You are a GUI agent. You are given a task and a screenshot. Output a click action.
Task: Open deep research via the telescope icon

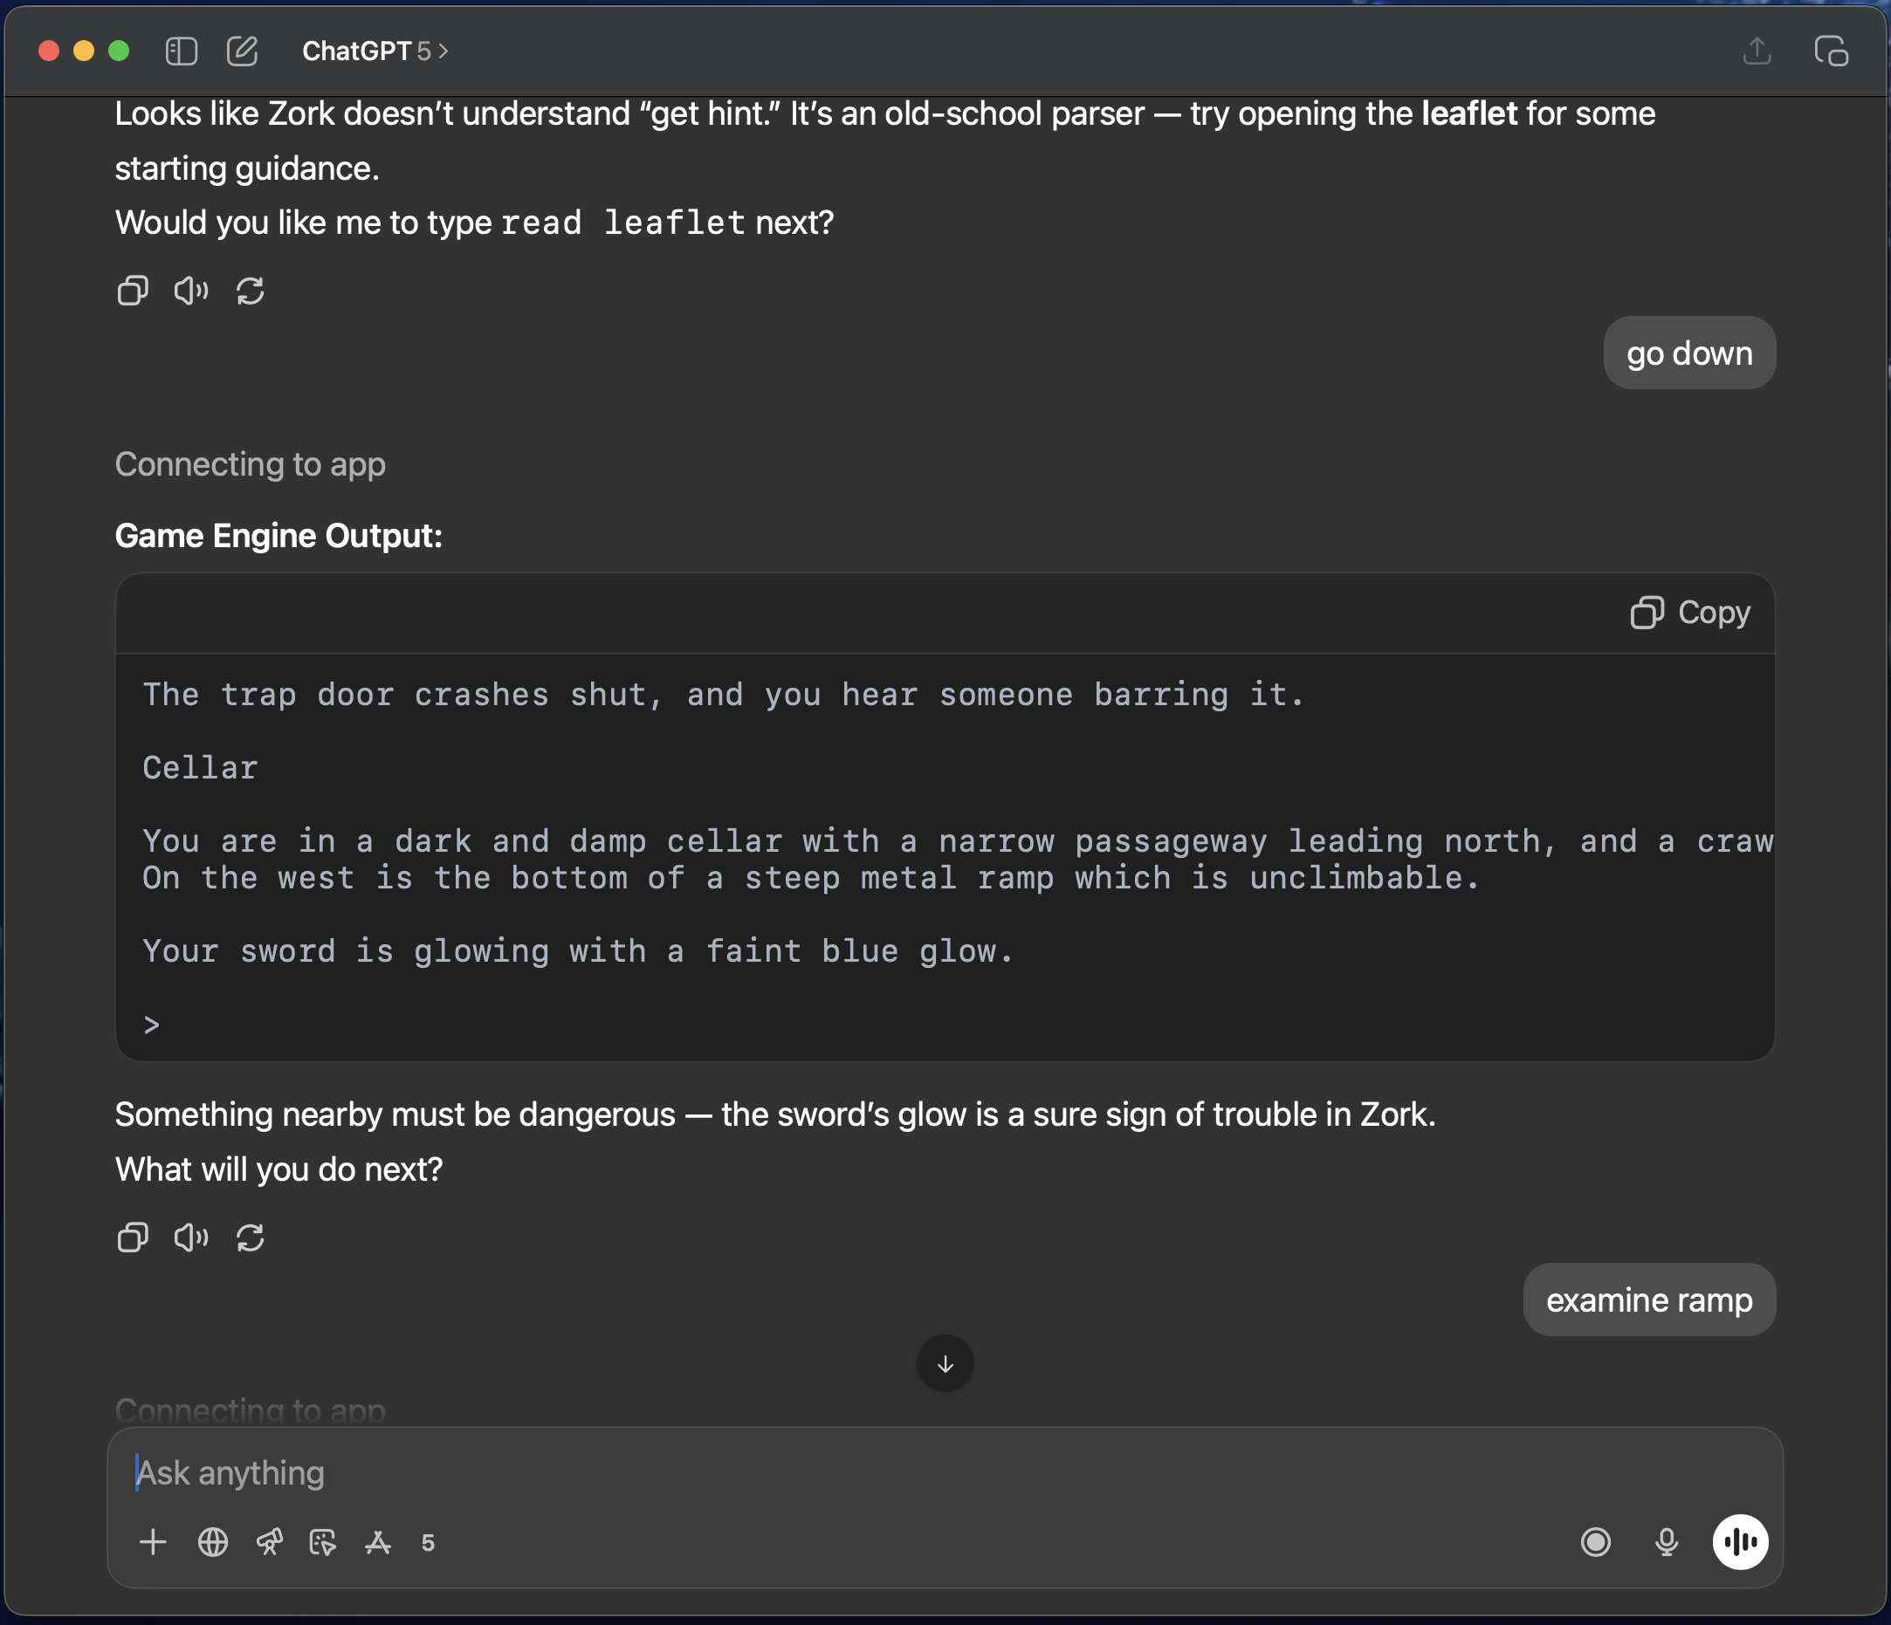click(270, 1543)
